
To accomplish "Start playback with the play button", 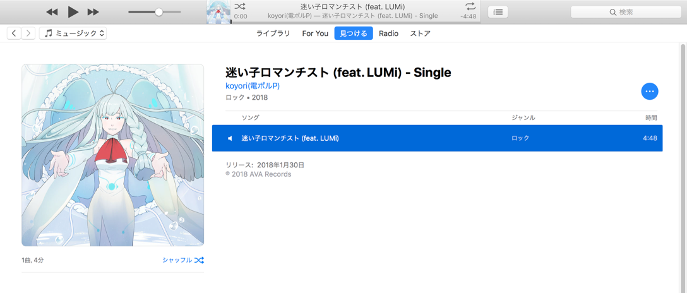I will point(73,12).
